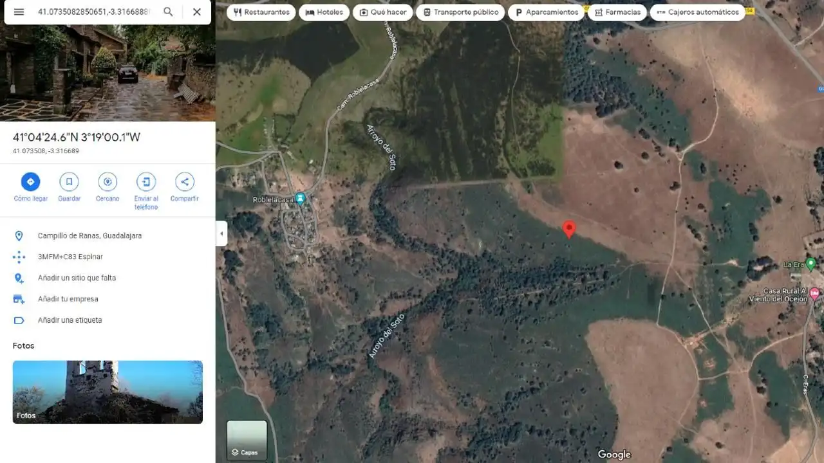The height and width of the screenshot is (463, 824).
Task: Click the search magnifier icon
Action: click(168, 12)
